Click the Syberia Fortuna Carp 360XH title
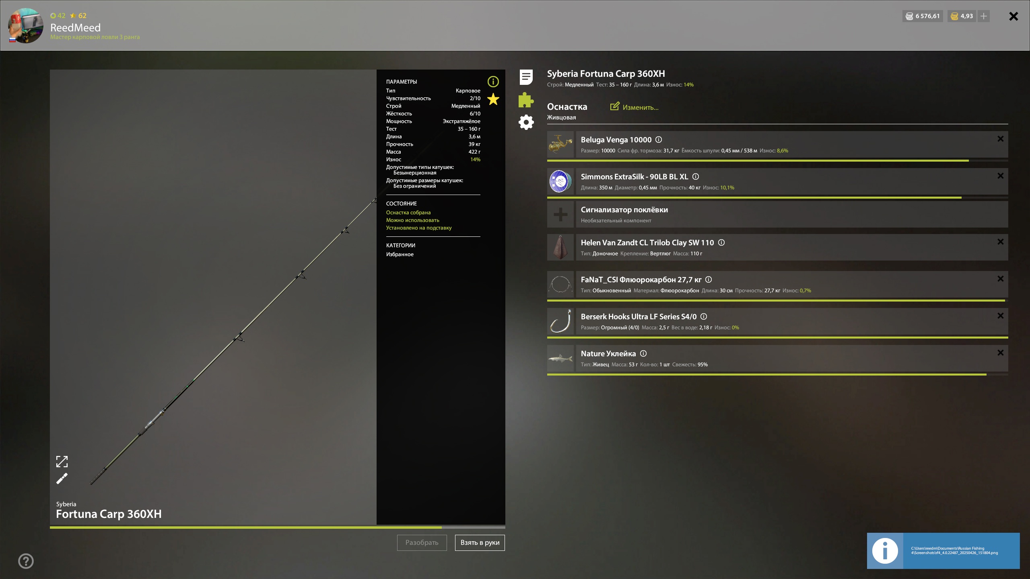This screenshot has width=1030, height=579. tap(606, 74)
